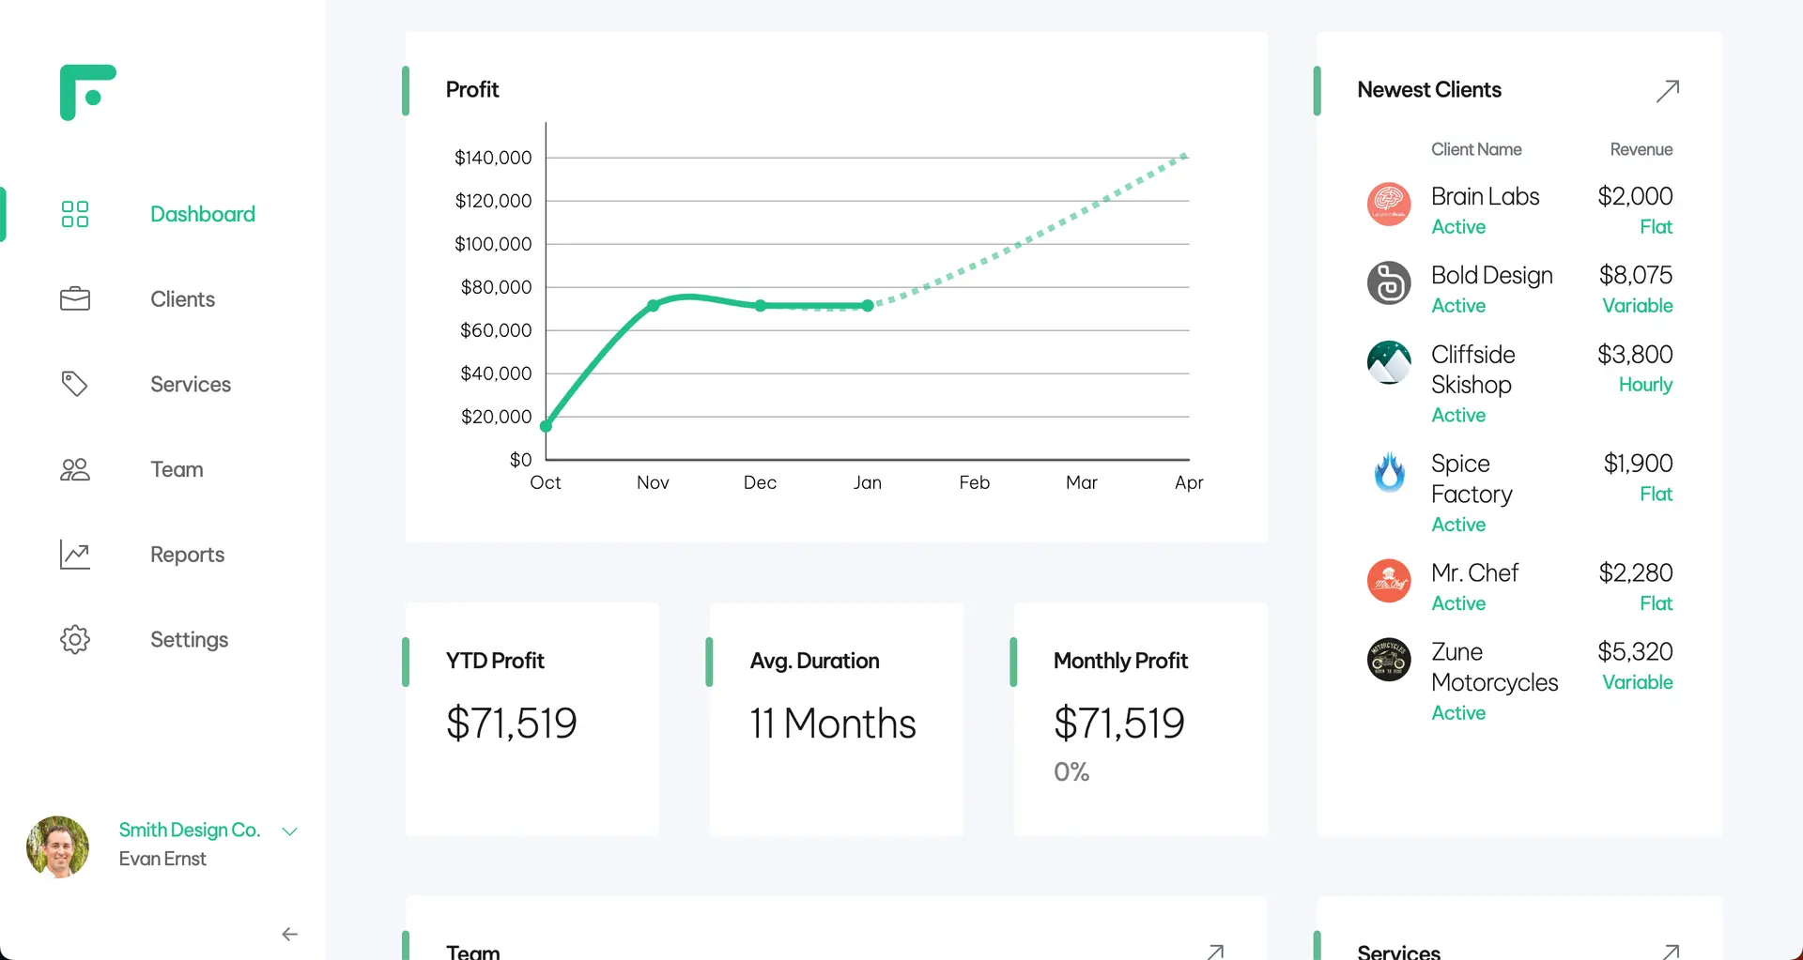The image size is (1803, 960).
Task: Open Newest Clients via arrow icon
Action: (x=1667, y=91)
